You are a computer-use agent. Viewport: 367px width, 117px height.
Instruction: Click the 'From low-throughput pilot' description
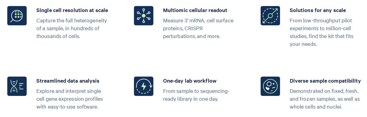(x=322, y=32)
